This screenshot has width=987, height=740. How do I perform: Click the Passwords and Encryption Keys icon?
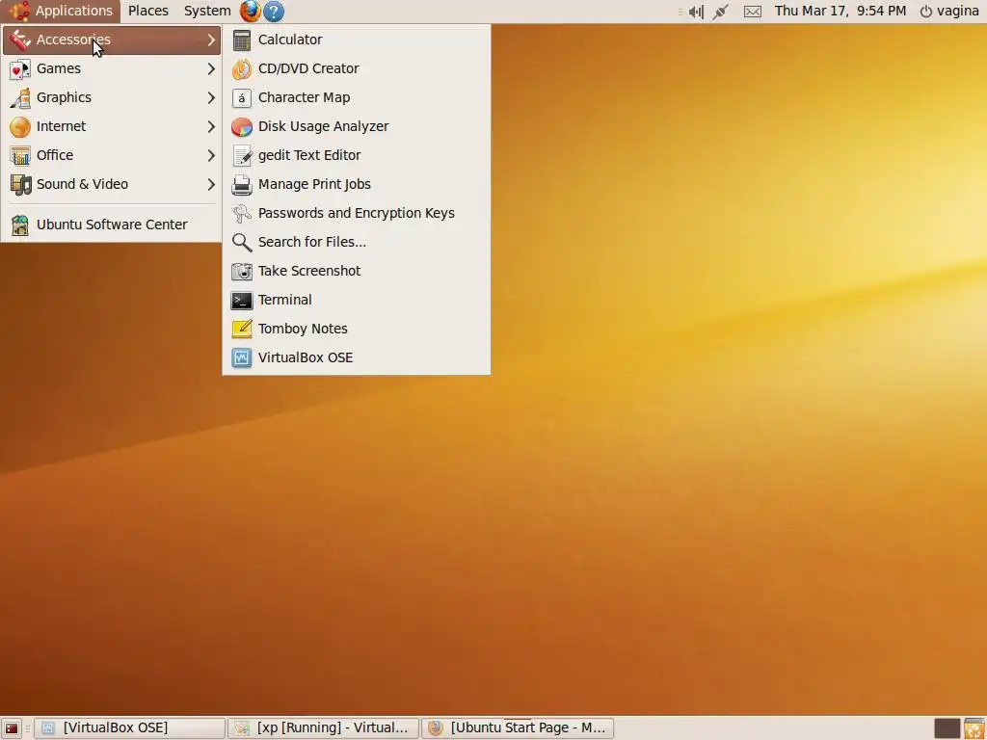coord(242,213)
